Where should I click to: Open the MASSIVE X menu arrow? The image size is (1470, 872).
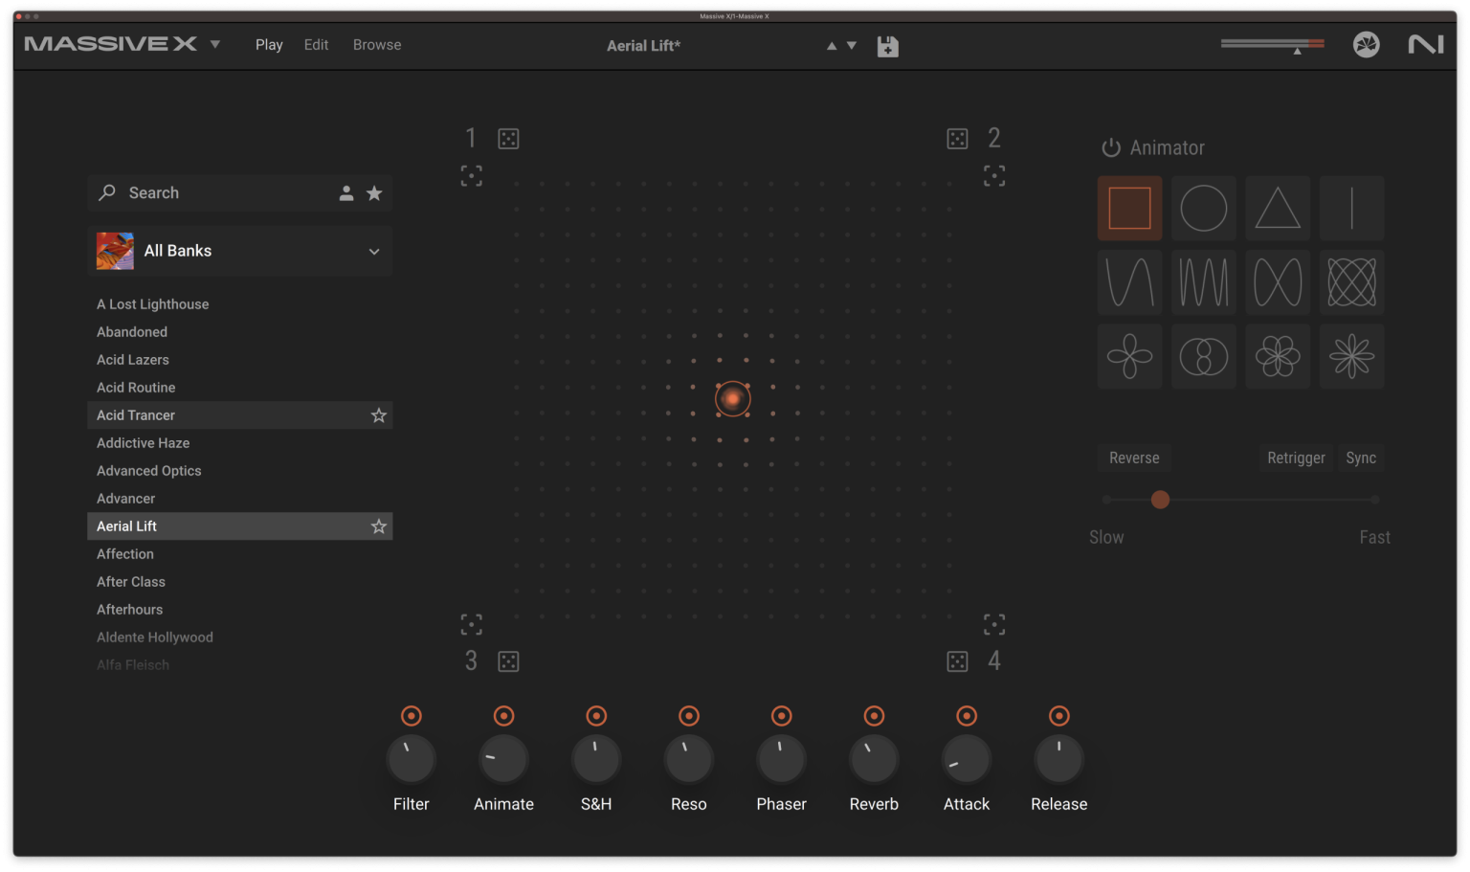click(215, 44)
